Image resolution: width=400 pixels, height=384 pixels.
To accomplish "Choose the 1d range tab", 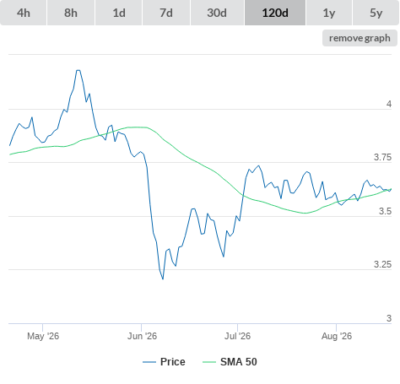I will [x=119, y=13].
